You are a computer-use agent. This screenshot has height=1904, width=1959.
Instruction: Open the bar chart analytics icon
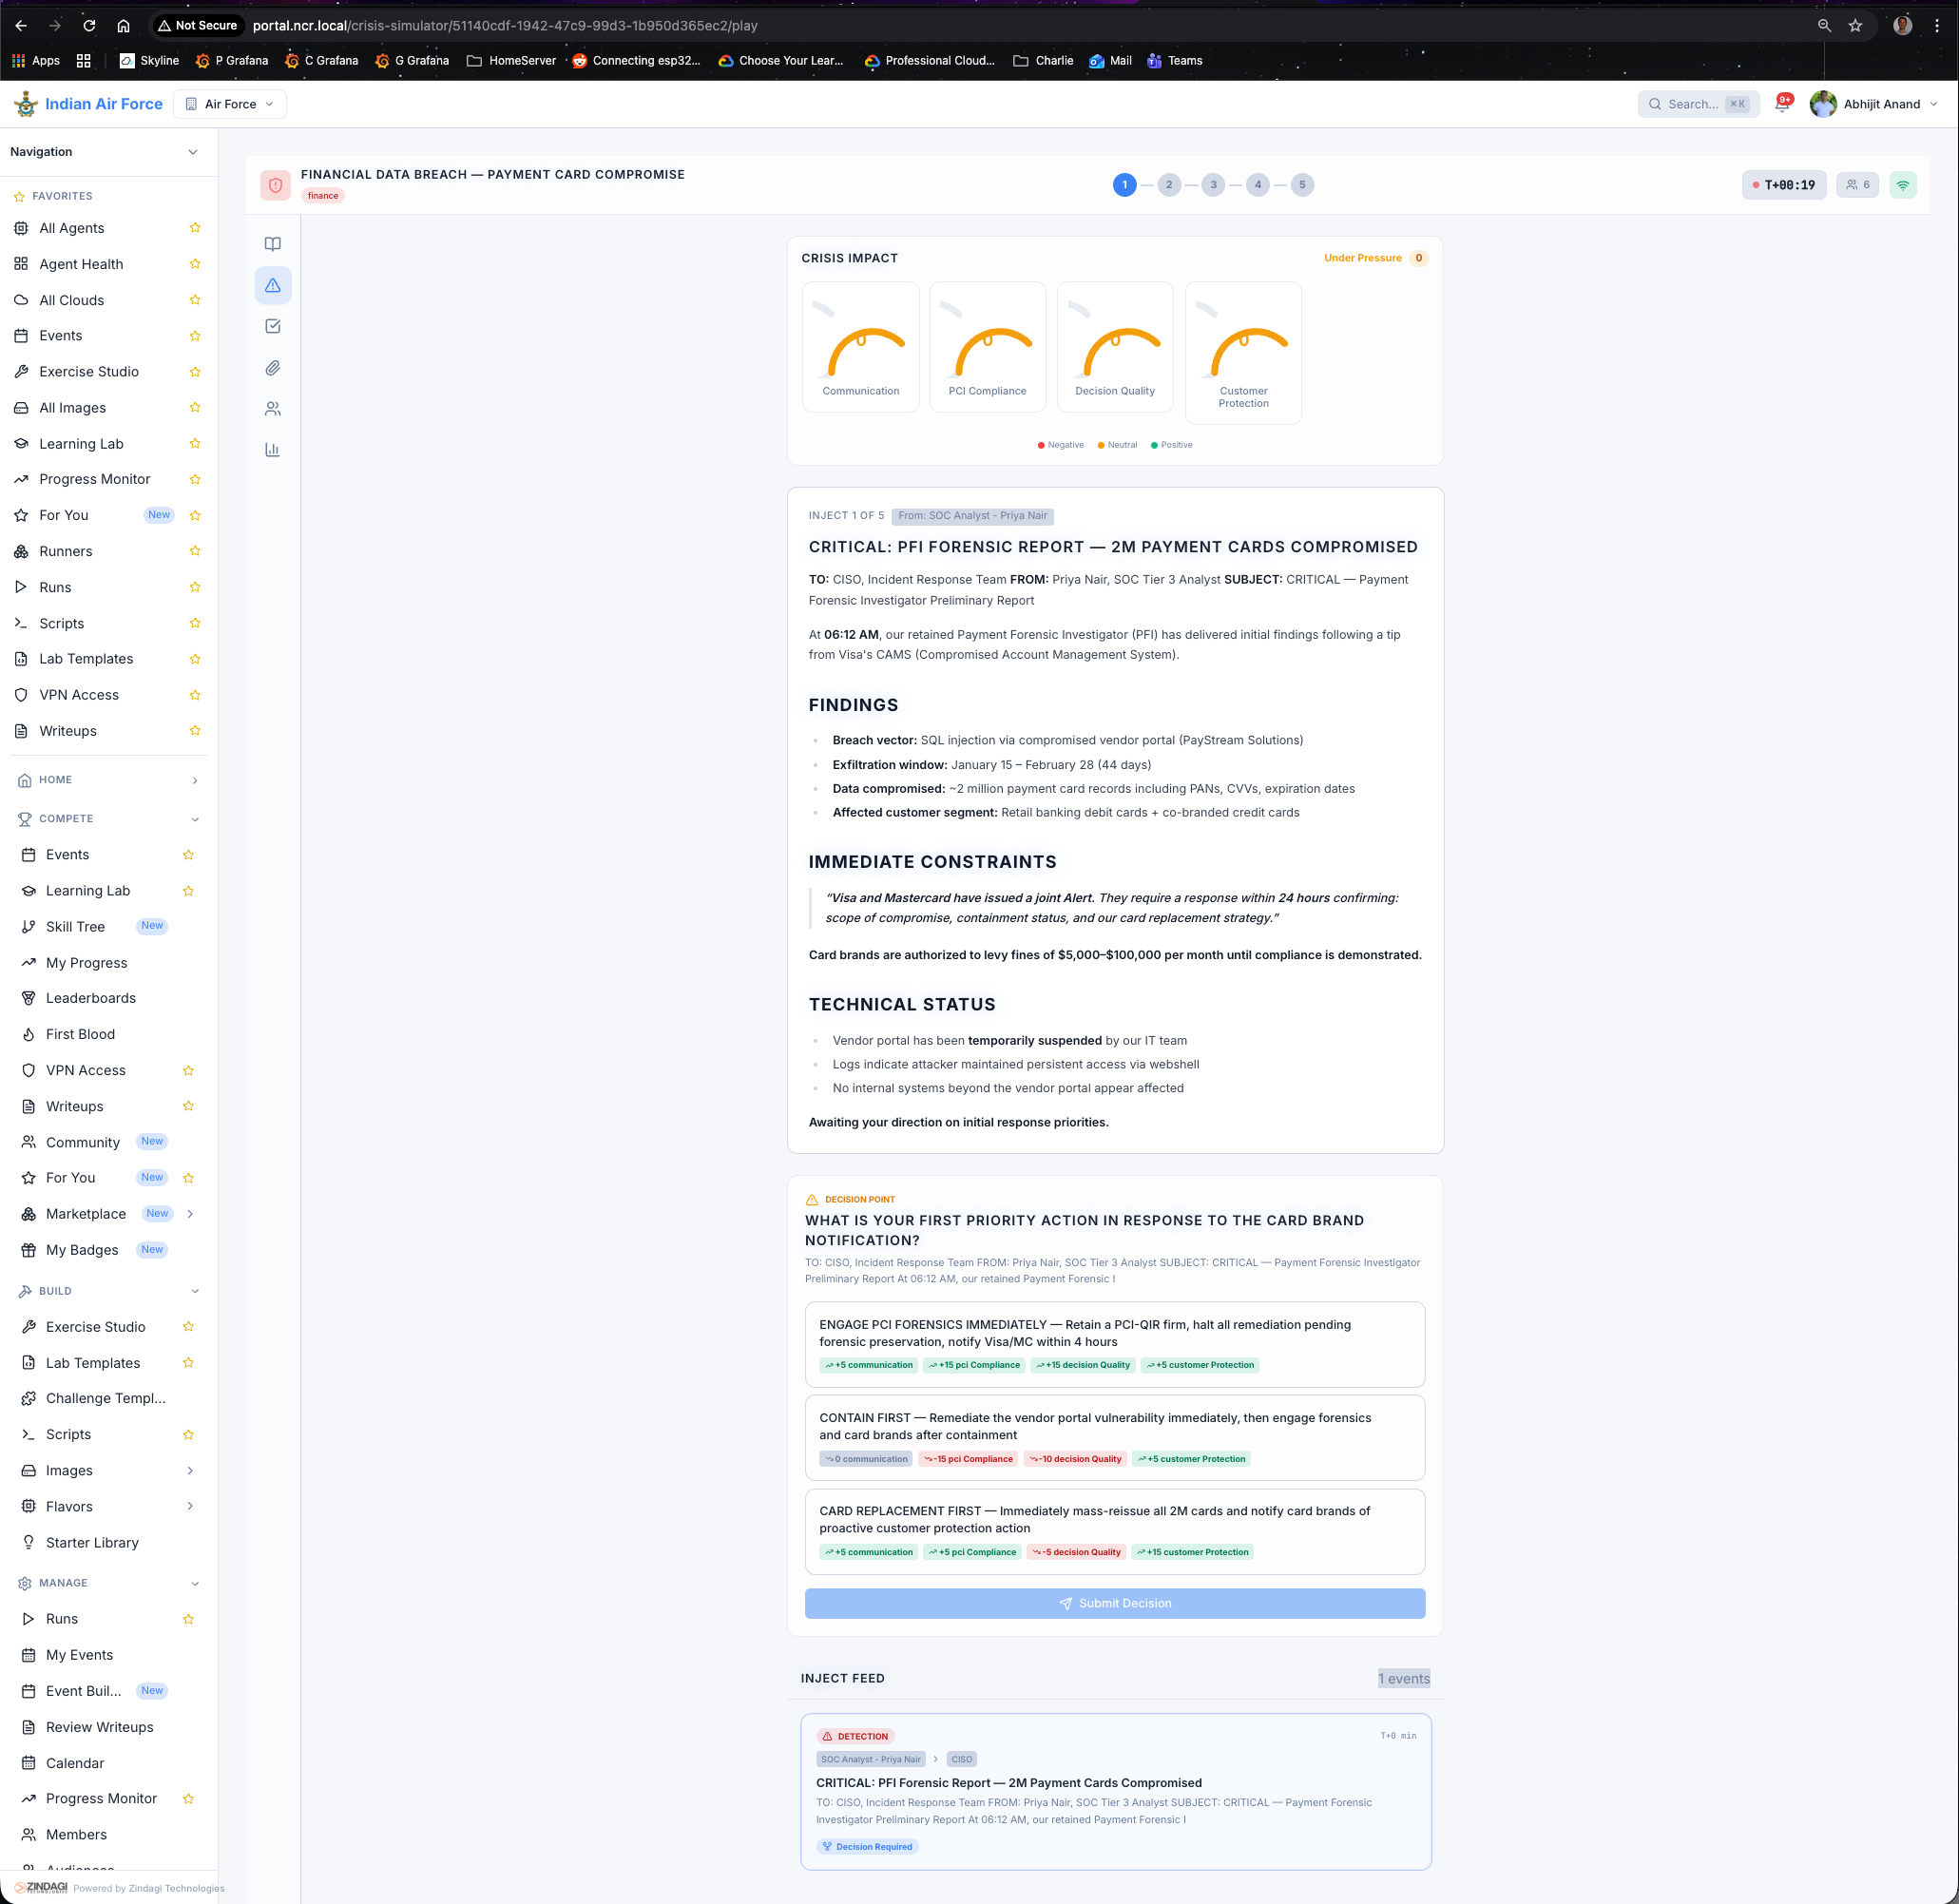click(272, 449)
